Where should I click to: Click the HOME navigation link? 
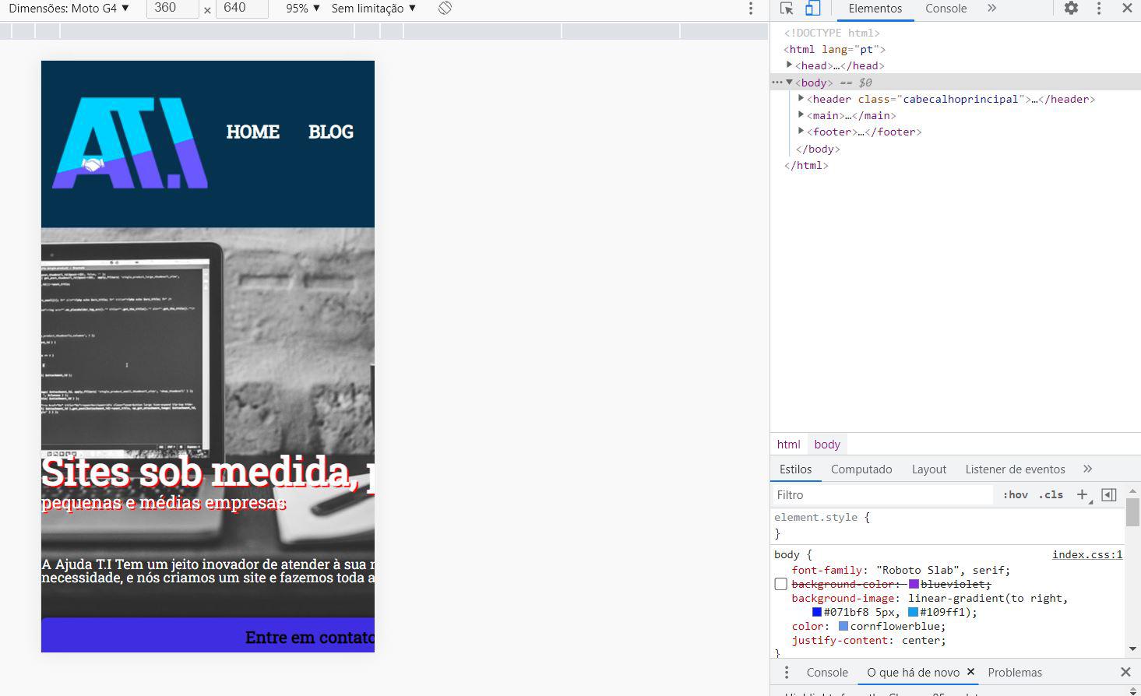tap(253, 132)
